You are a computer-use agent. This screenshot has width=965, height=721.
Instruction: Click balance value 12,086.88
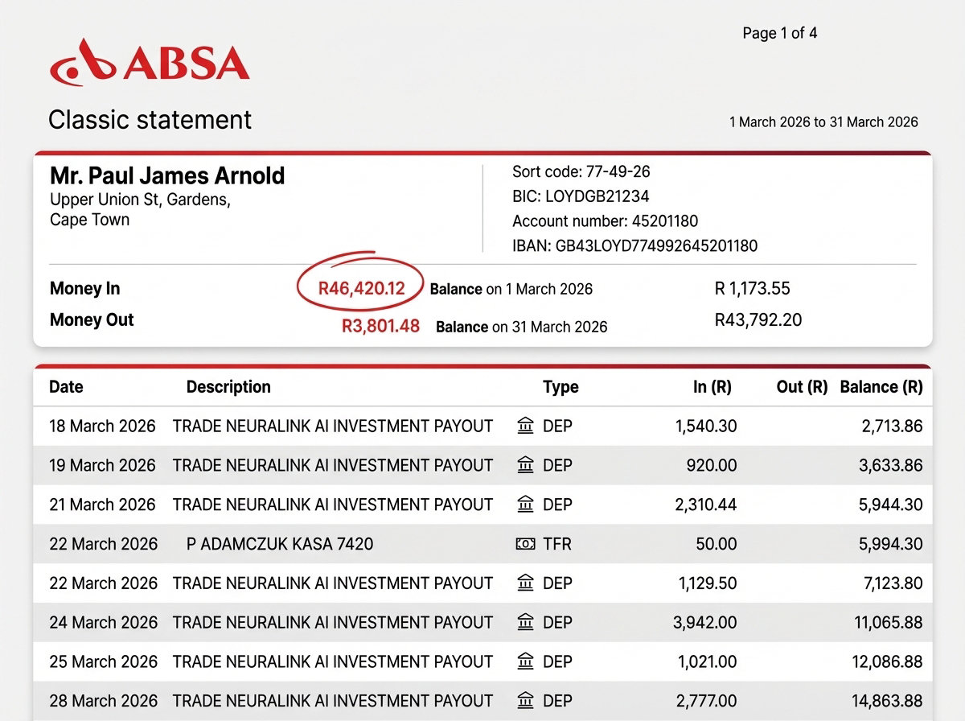[889, 661]
